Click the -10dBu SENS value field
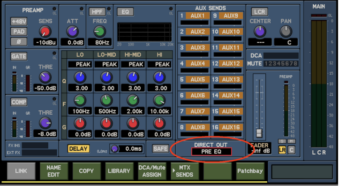 point(45,42)
